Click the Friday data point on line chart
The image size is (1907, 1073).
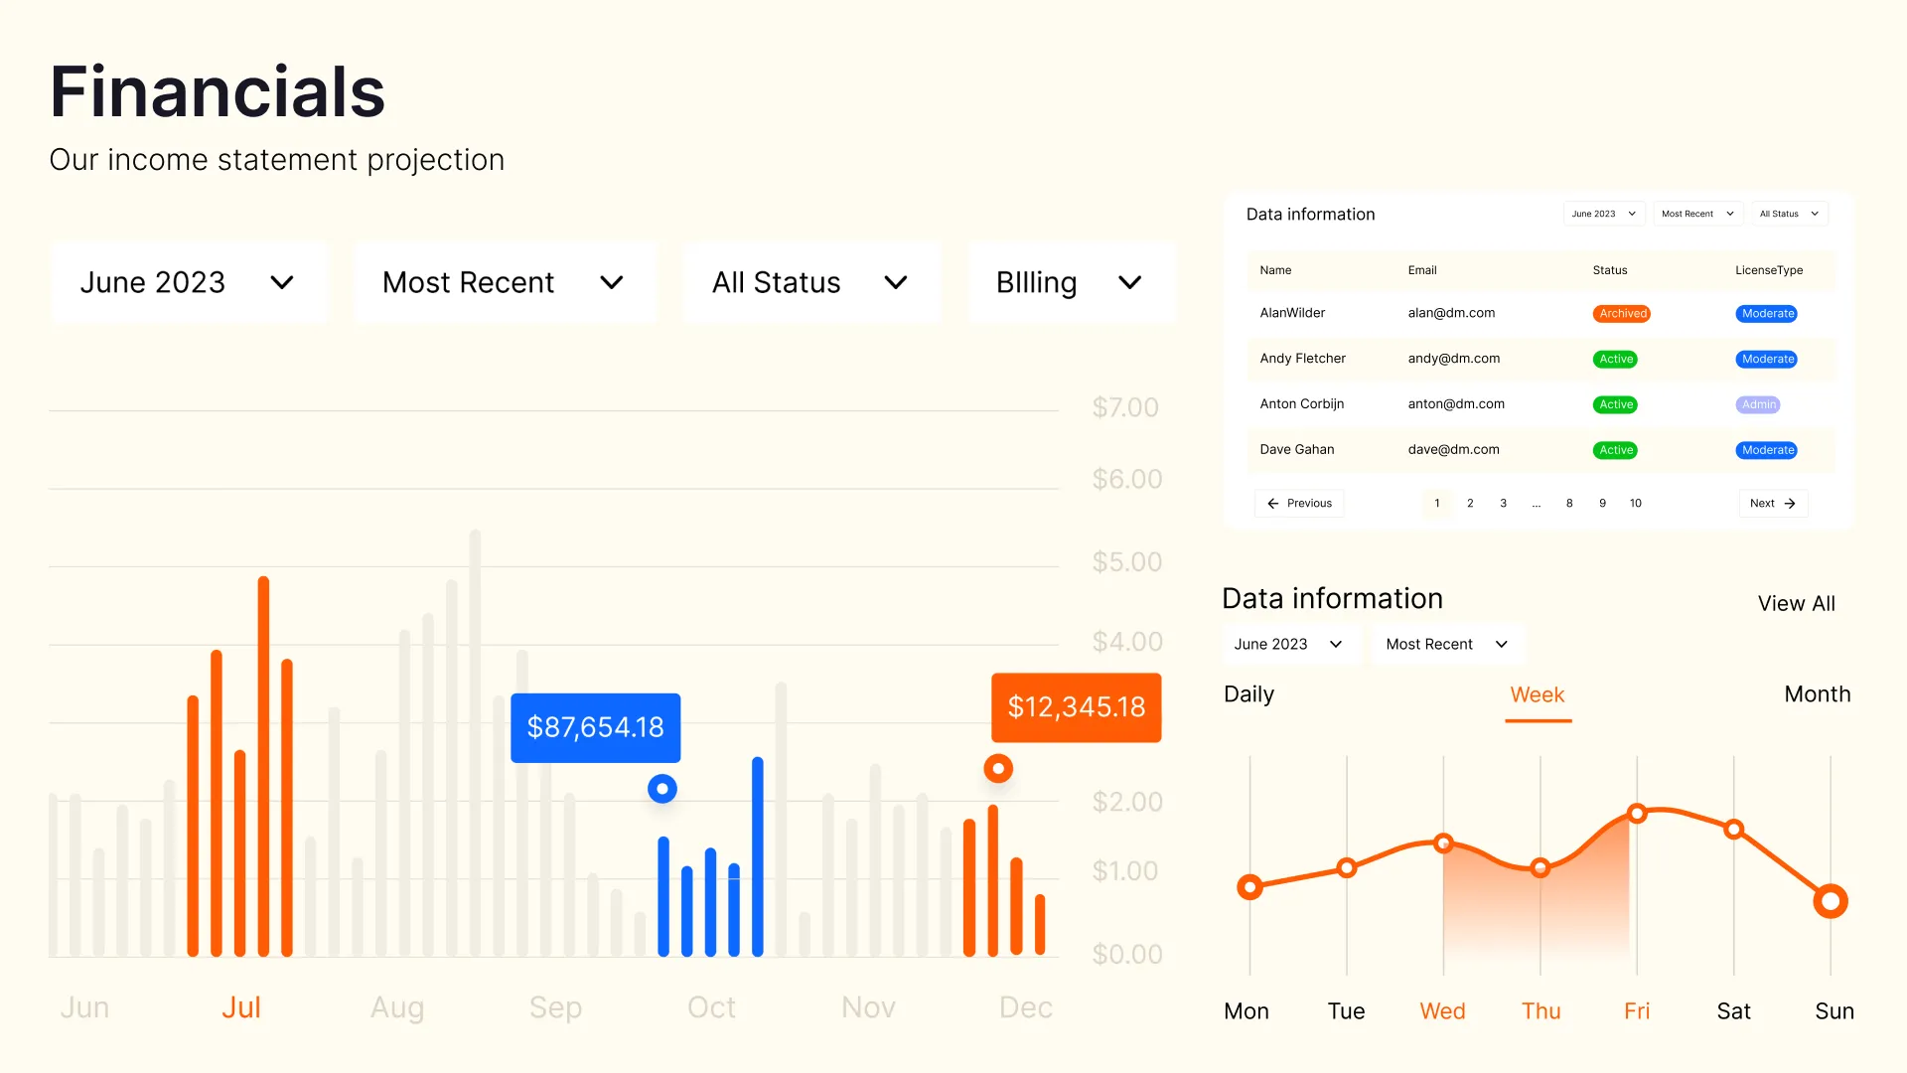click(x=1637, y=814)
